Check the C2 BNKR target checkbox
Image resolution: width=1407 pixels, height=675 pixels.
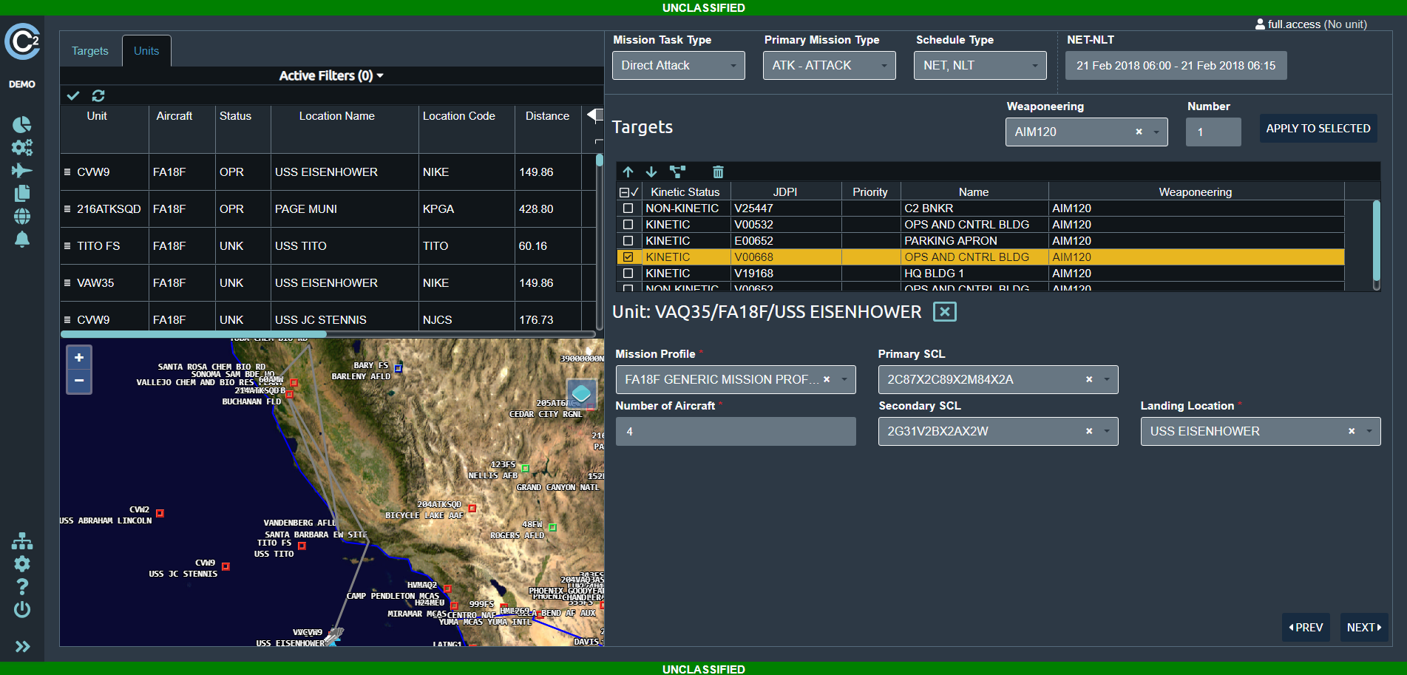point(628,208)
